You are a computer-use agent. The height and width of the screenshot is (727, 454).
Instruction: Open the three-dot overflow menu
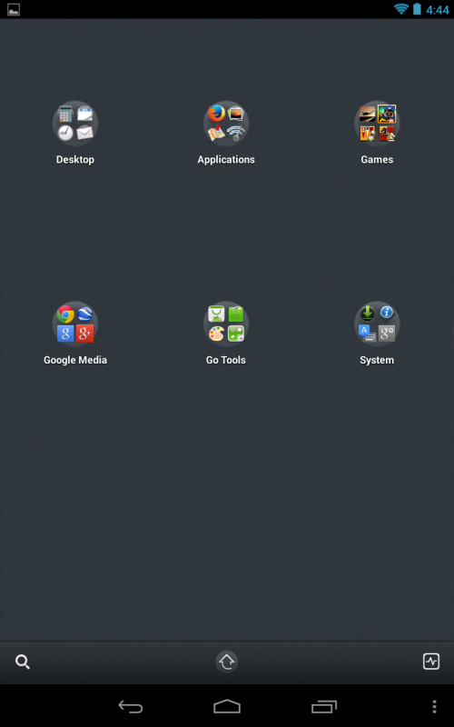[x=434, y=707]
